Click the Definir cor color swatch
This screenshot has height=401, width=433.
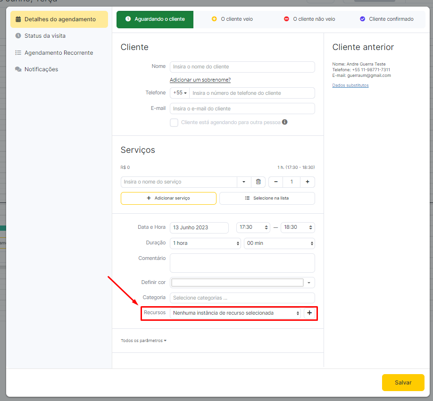[237, 283]
